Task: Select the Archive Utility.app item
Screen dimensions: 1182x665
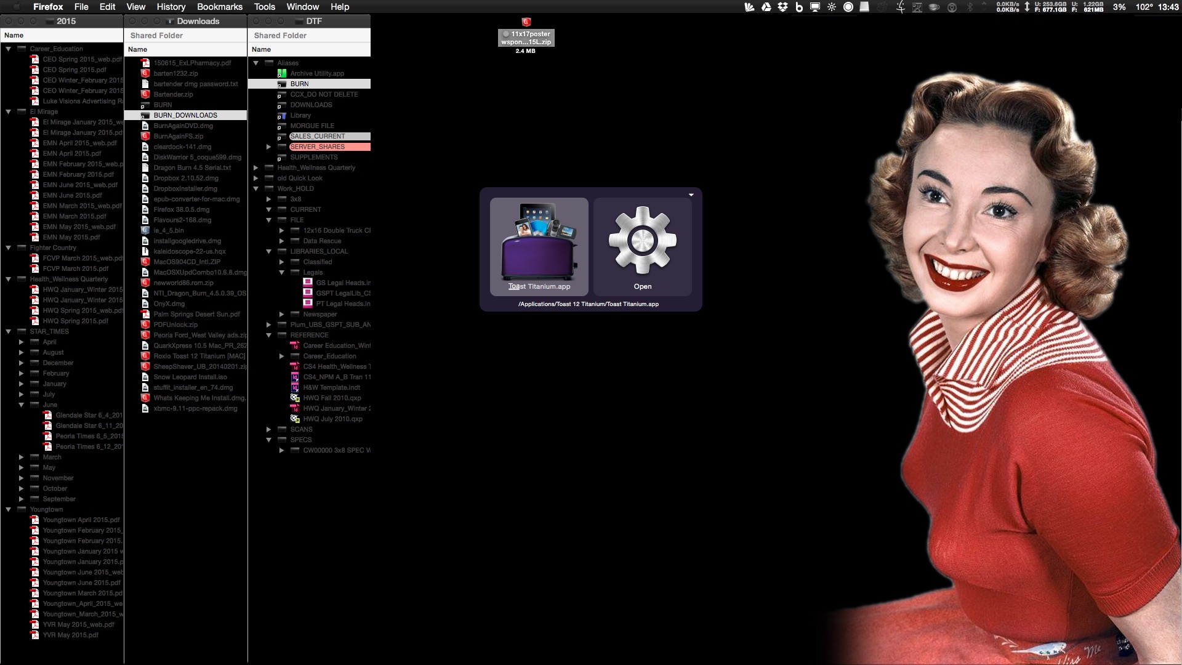Action: [x=316, y=73]
